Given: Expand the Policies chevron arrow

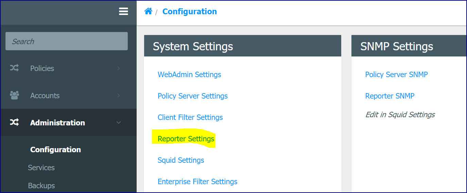Looking at the screenshot, I should (x=119, y=68).
